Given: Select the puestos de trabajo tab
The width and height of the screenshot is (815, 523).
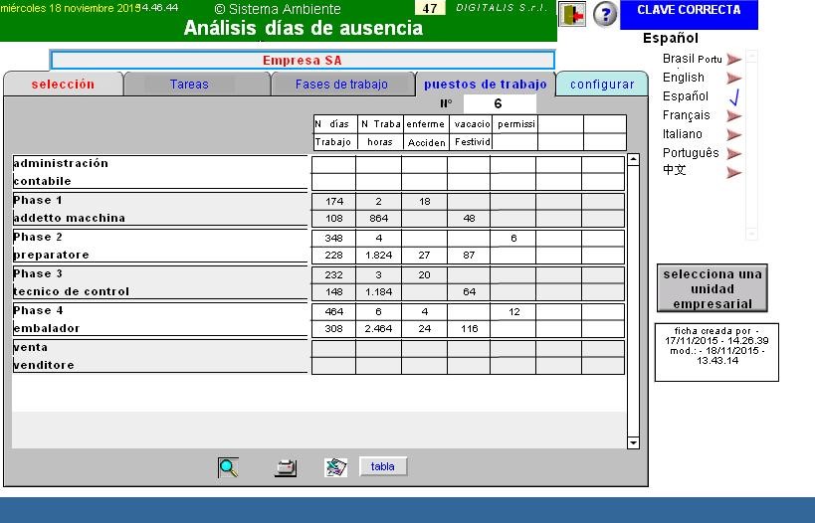Looking at the screenshot, I should 485,85.
